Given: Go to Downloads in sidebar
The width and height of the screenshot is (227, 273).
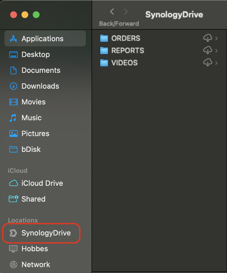Looking at the screenshot, I should (45, 86).
